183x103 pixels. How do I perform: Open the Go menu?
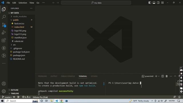pos(38,3)
